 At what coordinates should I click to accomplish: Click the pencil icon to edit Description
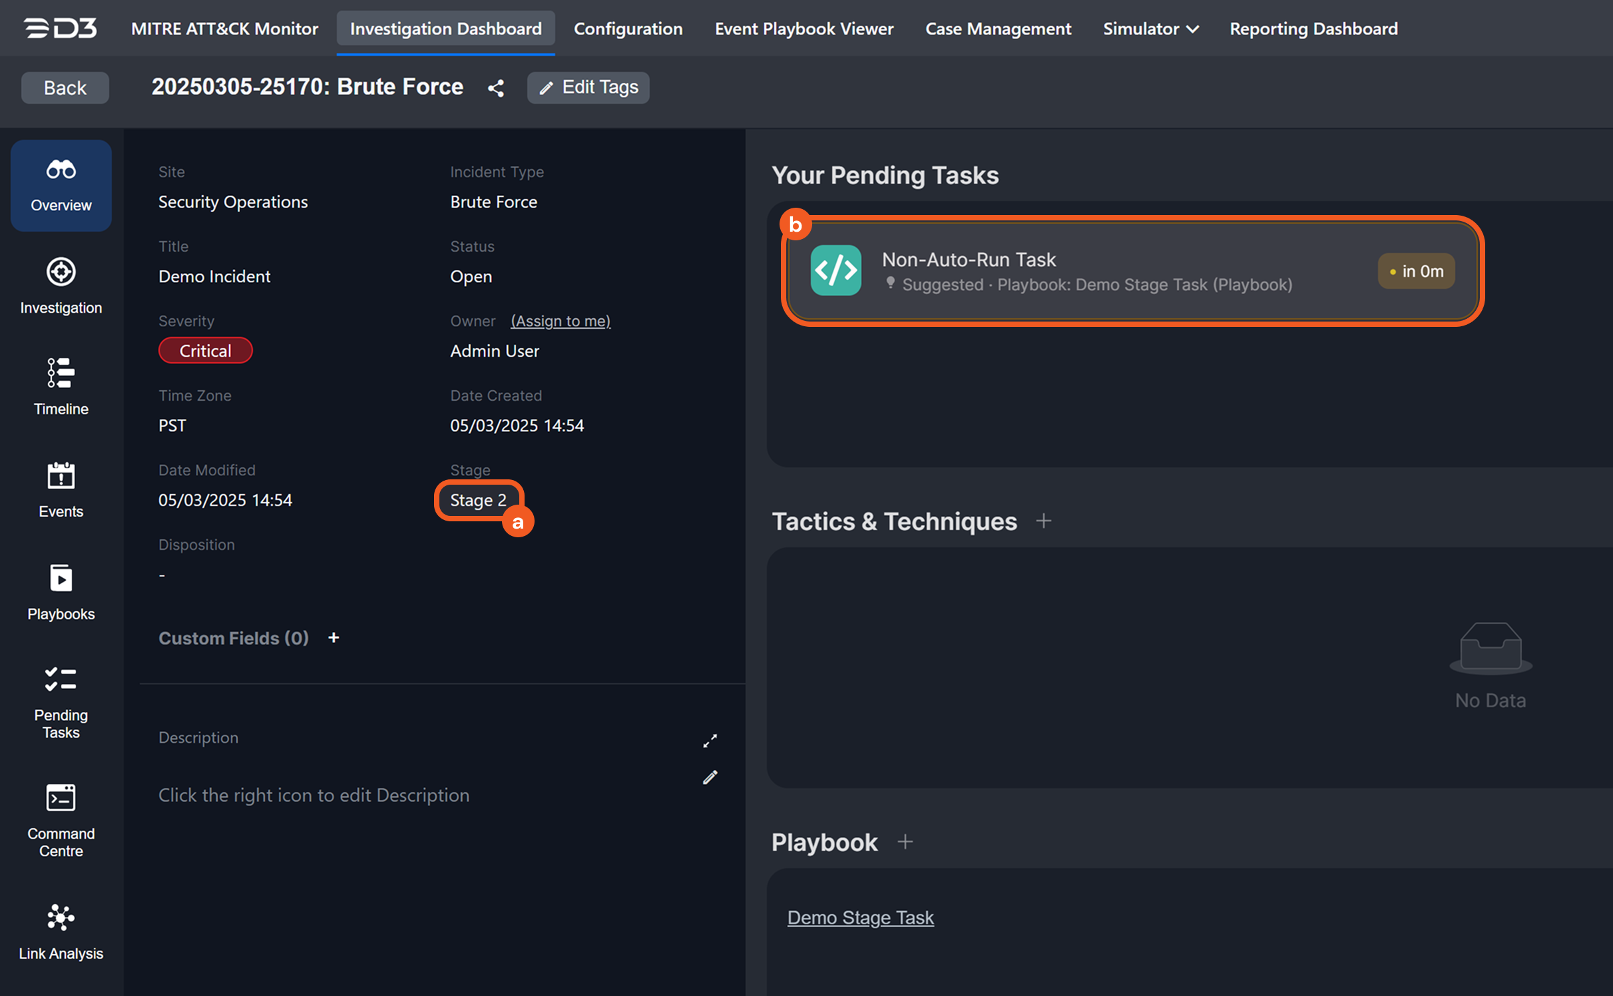point(710,777)
